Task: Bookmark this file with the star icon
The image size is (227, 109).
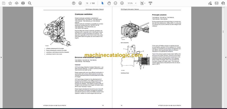Action: (x=10, y=3)
